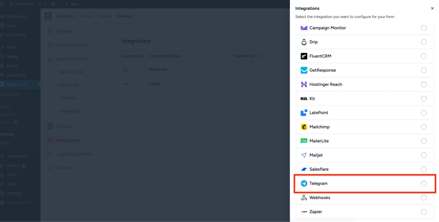Click the Mailjet logo icon
Screen dimensions: 439x222
[x=304, y=155]
